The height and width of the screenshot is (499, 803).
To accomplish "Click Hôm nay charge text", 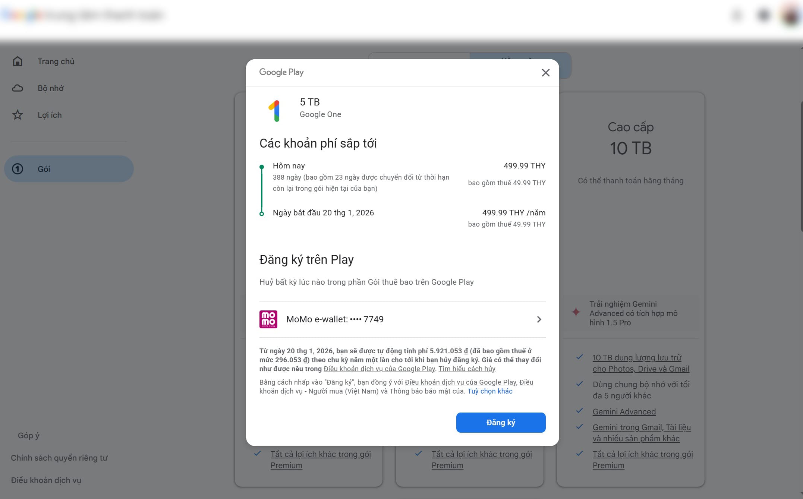I will [x=289, y=166].
